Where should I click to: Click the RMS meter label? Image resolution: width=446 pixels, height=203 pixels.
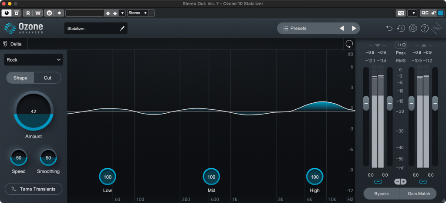pos(401,61)
